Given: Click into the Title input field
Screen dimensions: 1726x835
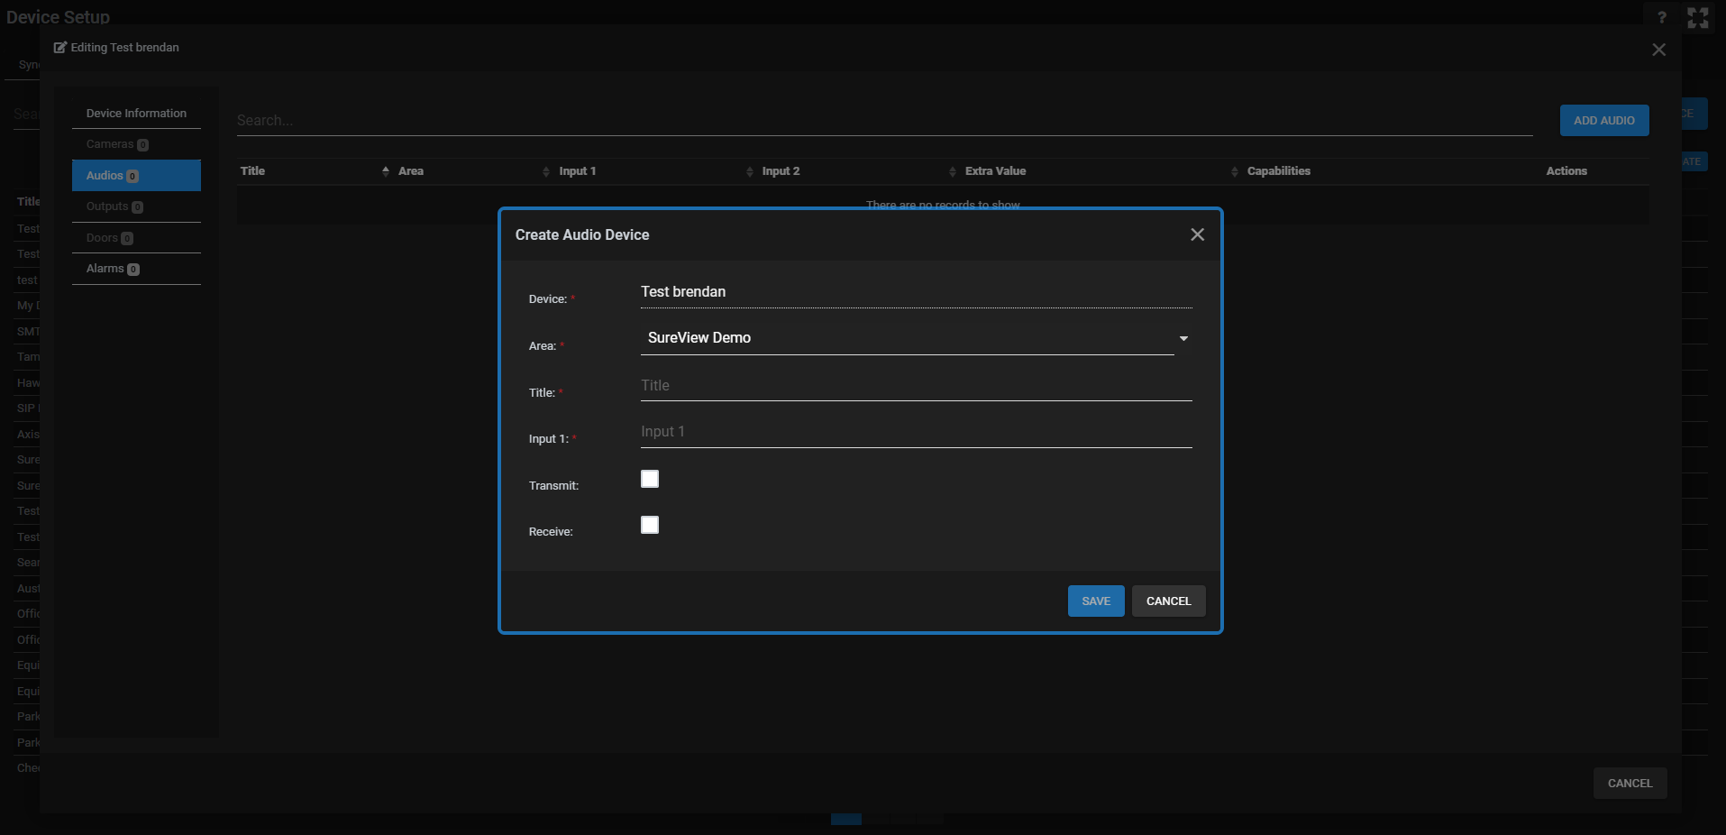Looking at the screenshot, I should (916, 386).
